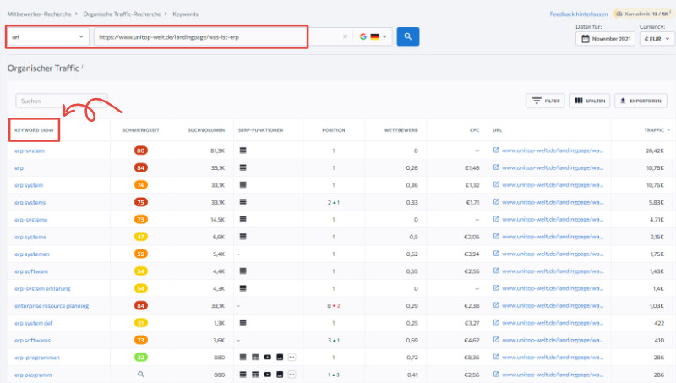The height and width of the screenshot is (383, 676).
Task: Click the image SERP icon in erp programm row
Action: click(x=280, y=375)
